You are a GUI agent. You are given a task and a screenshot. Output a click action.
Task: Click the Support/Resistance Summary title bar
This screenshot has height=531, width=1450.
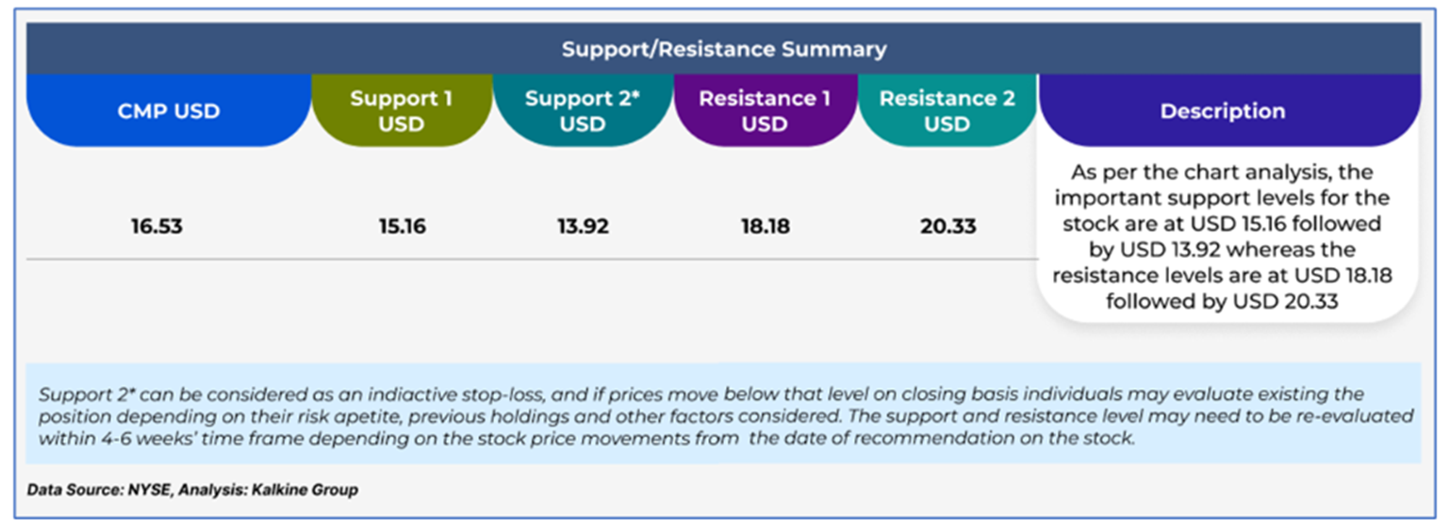[x=723, y=49]
